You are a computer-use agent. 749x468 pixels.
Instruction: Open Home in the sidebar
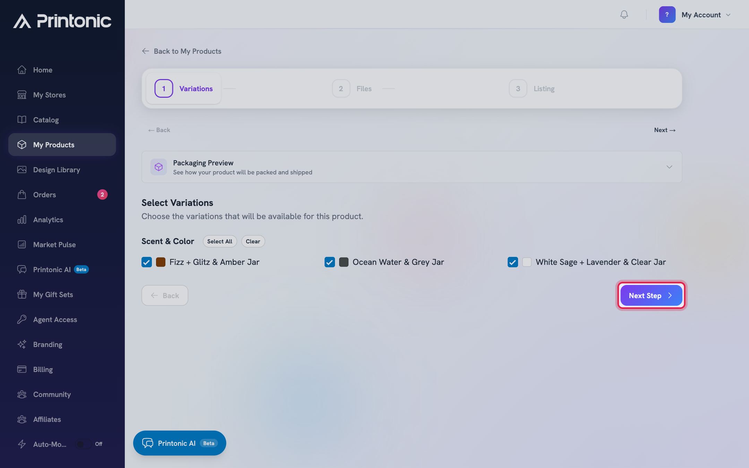point(62,70)
